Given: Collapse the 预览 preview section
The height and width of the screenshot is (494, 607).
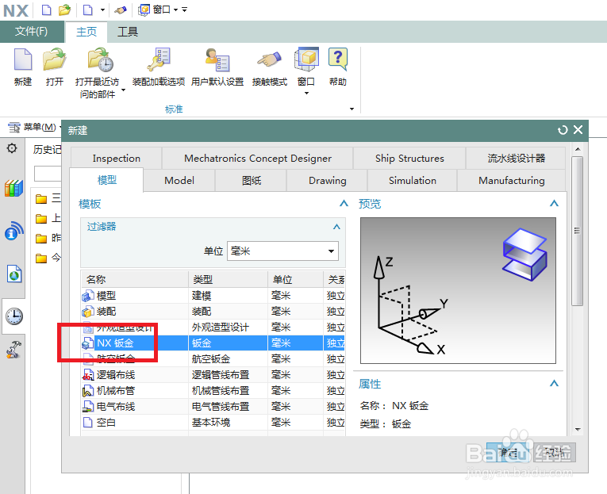Looking at the screenshot, I should pyautogui.click(x=555, y=203).
